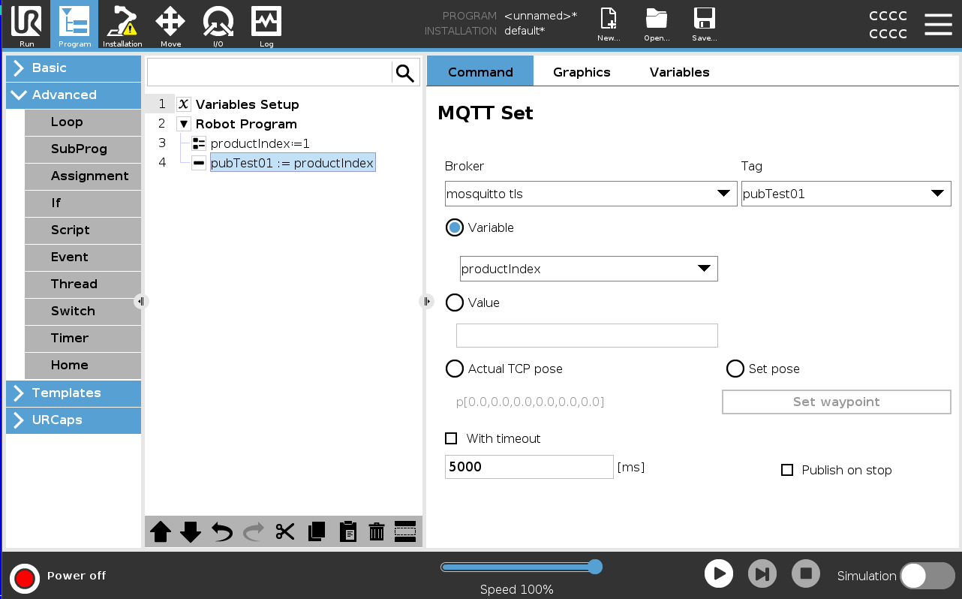Switch to the Graphics tab
Image resolution: width=962 pixels, height=599 pixels.
582,72
